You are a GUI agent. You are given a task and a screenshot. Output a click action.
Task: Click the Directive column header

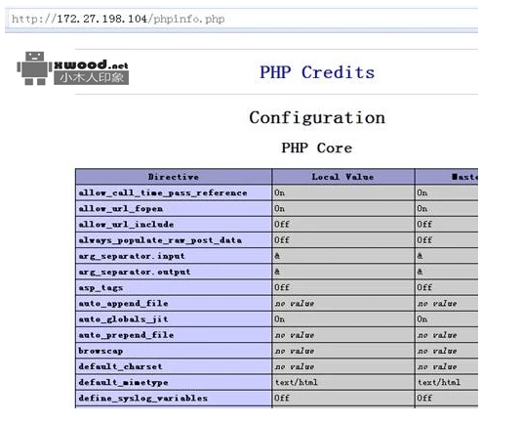(174, 177)
